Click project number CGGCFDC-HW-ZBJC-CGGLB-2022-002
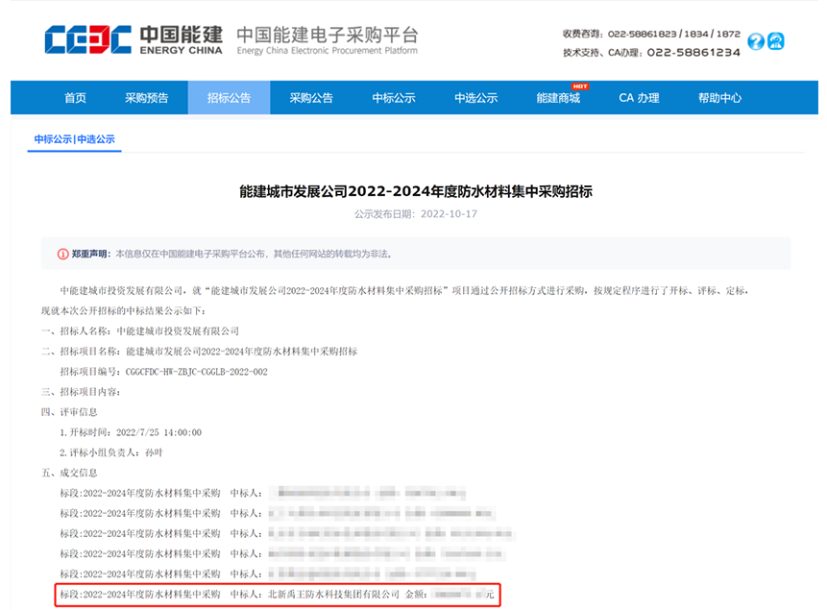The image size is (827, 610). (x=197, y=372)
